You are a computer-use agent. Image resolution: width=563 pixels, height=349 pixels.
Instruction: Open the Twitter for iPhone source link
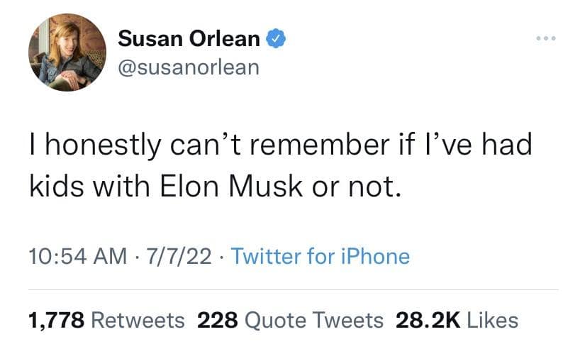[320, 256]
